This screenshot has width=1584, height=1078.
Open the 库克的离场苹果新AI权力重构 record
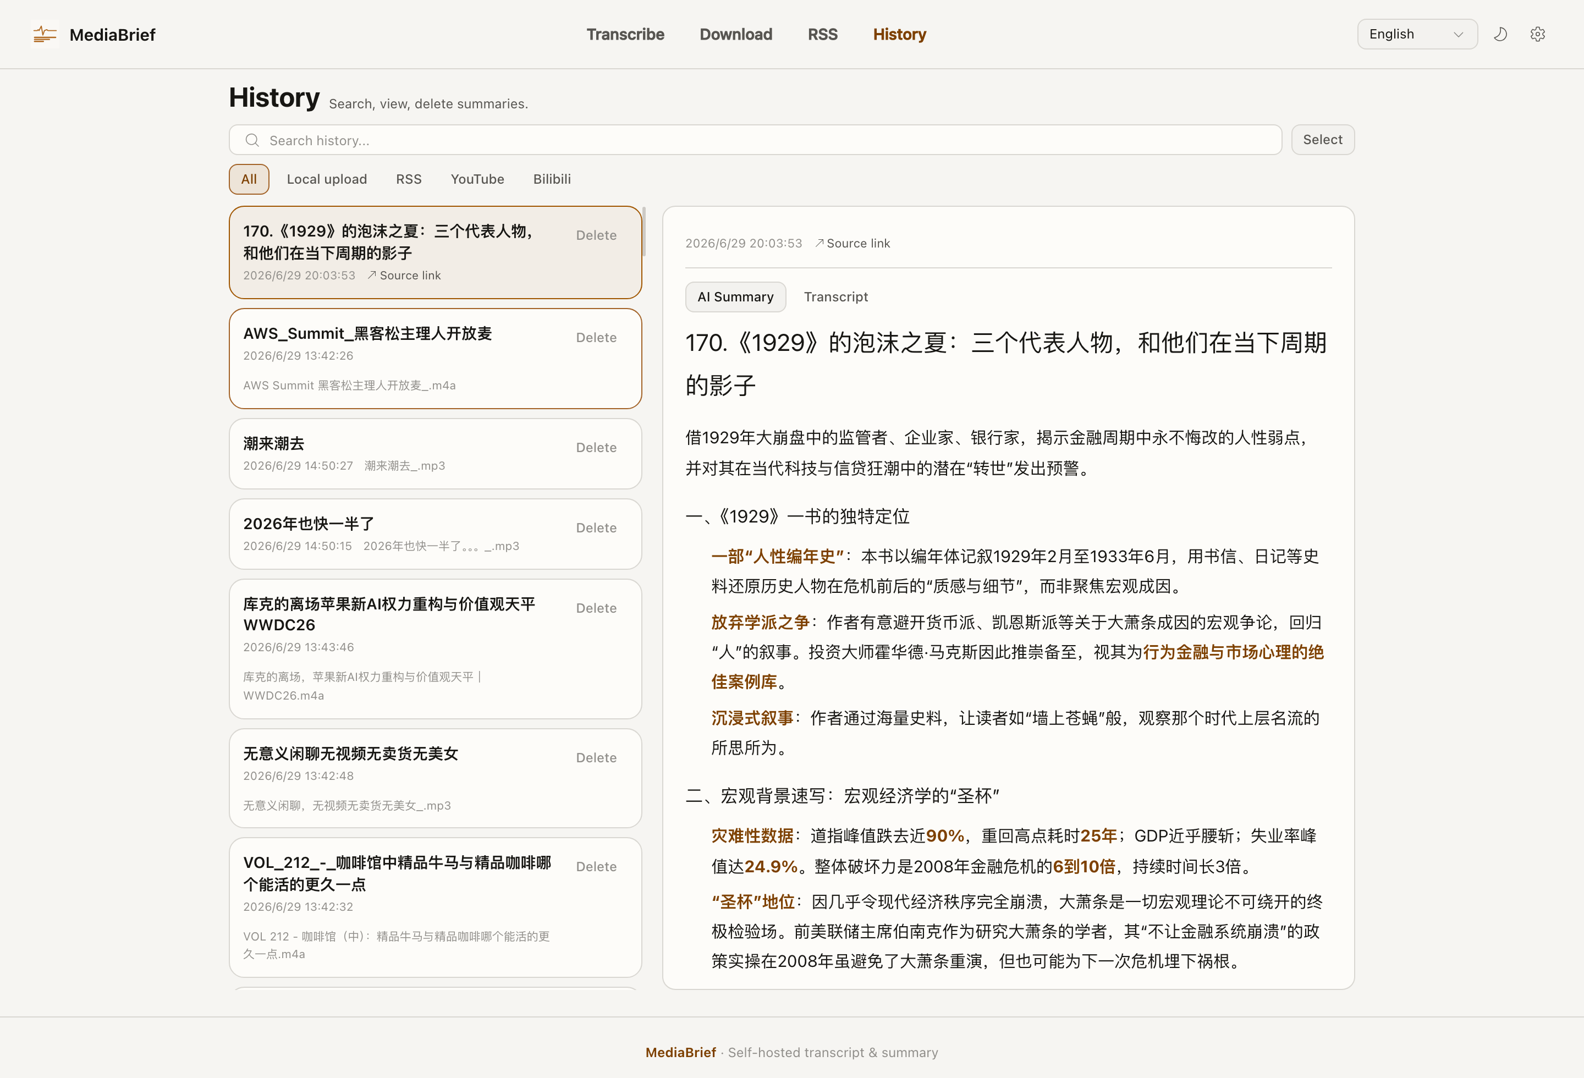coord(436,648)
